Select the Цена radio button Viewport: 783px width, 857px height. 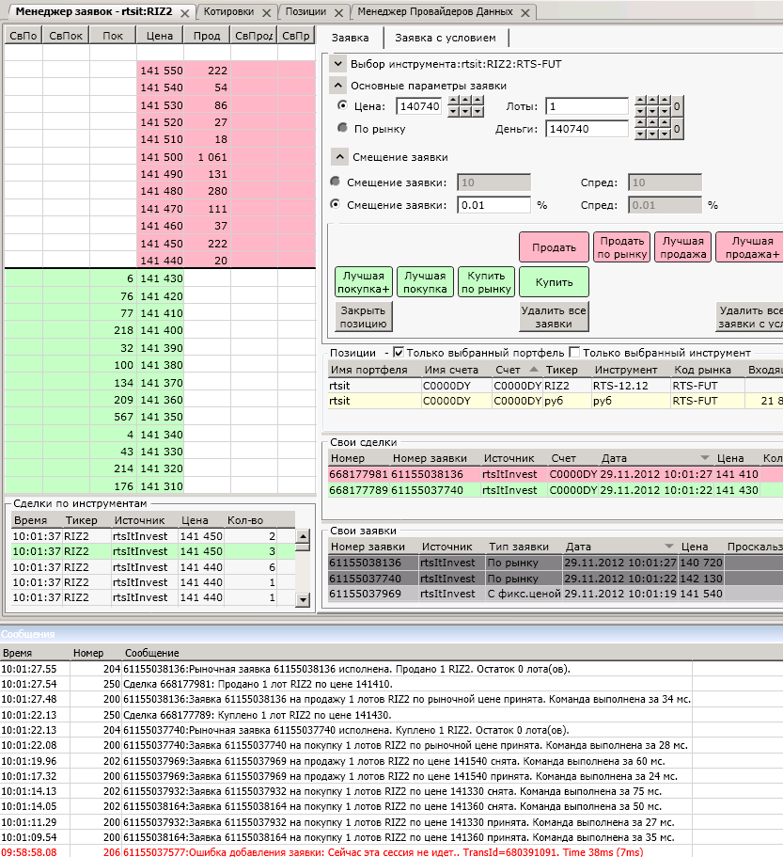tap(342, 105)
